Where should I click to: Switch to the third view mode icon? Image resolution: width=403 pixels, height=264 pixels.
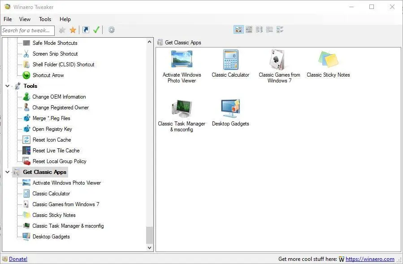(259, 30)
